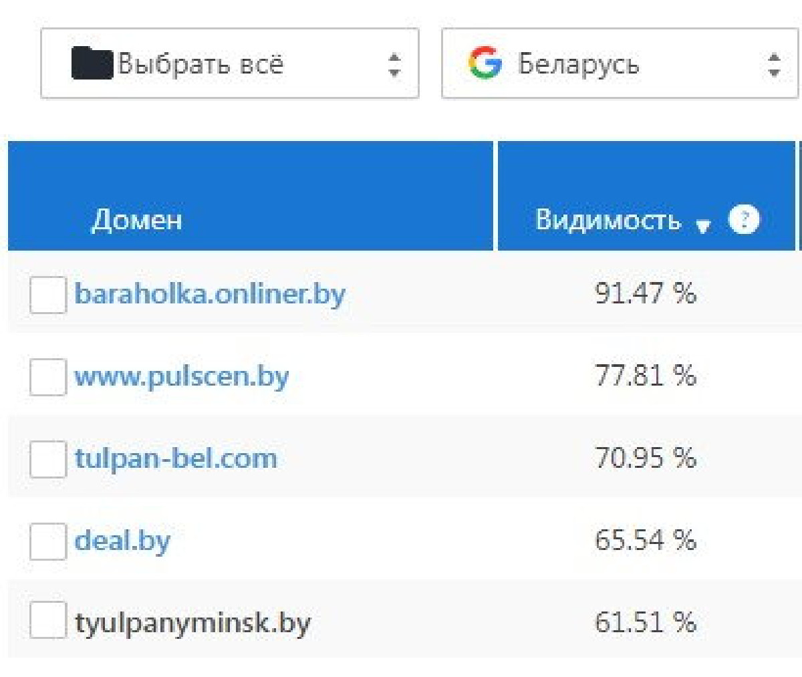
Task: Expand the Беларусь search region dropdown
Action: [620, 63]
